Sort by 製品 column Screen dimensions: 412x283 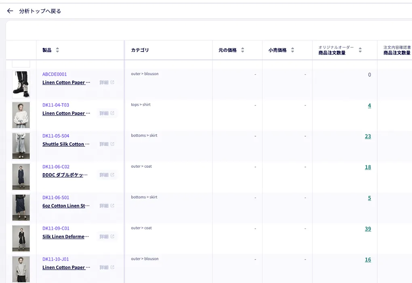click(x=57, y=50)
